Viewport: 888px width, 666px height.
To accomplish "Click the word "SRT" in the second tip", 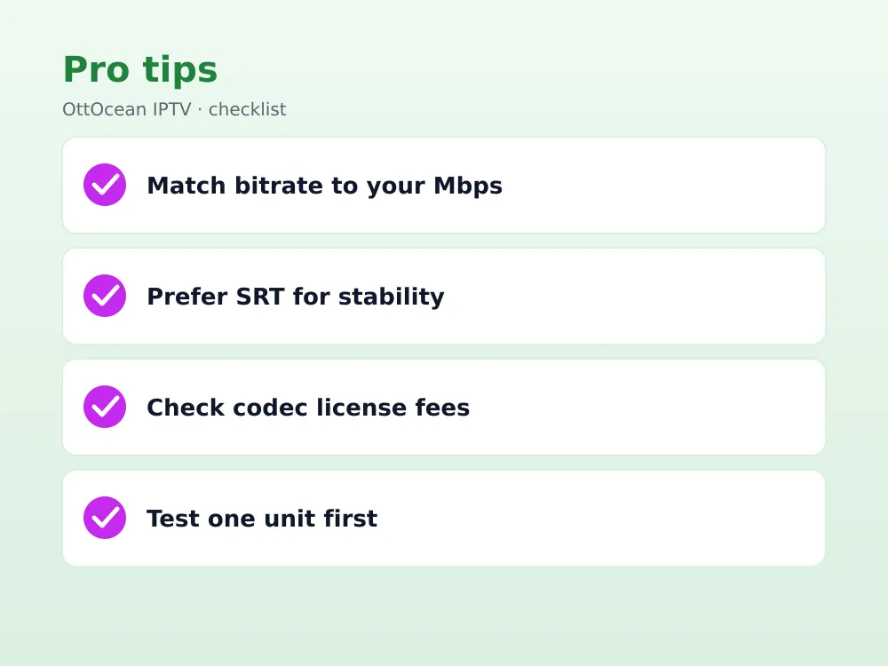I will click(x=259, y=297).
